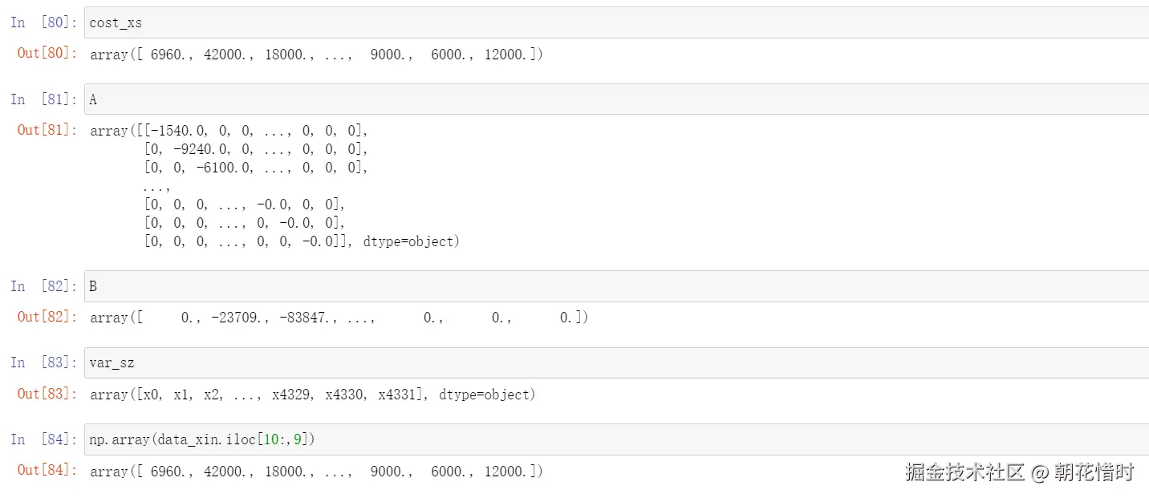This screenshot has height=498, width=1149.
Task: Click the Out[80] output prompt
Action: (47, 53)
